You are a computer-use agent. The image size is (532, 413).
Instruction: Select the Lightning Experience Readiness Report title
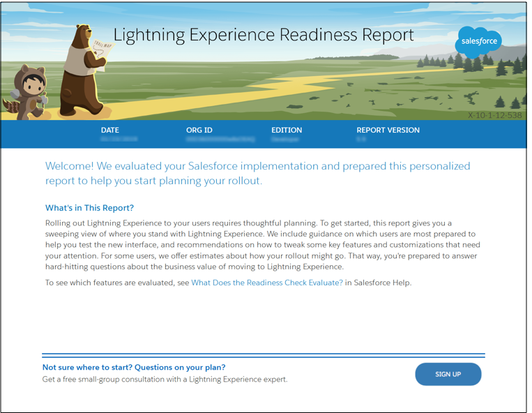[264, 35]
